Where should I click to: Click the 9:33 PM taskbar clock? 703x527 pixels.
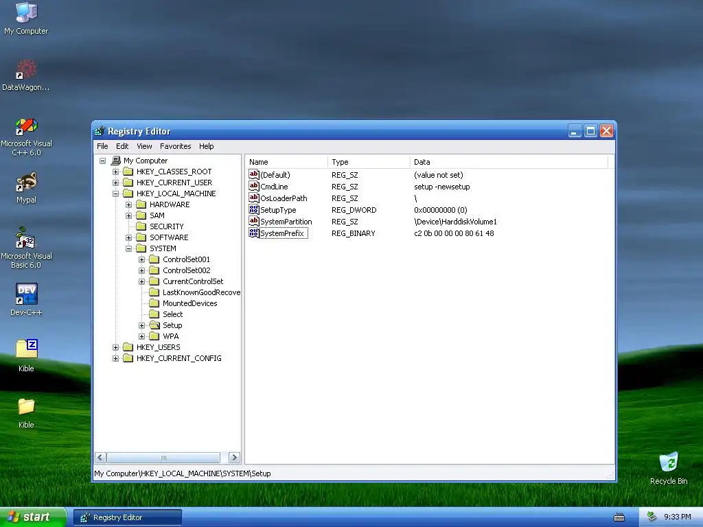pos(677,517)
